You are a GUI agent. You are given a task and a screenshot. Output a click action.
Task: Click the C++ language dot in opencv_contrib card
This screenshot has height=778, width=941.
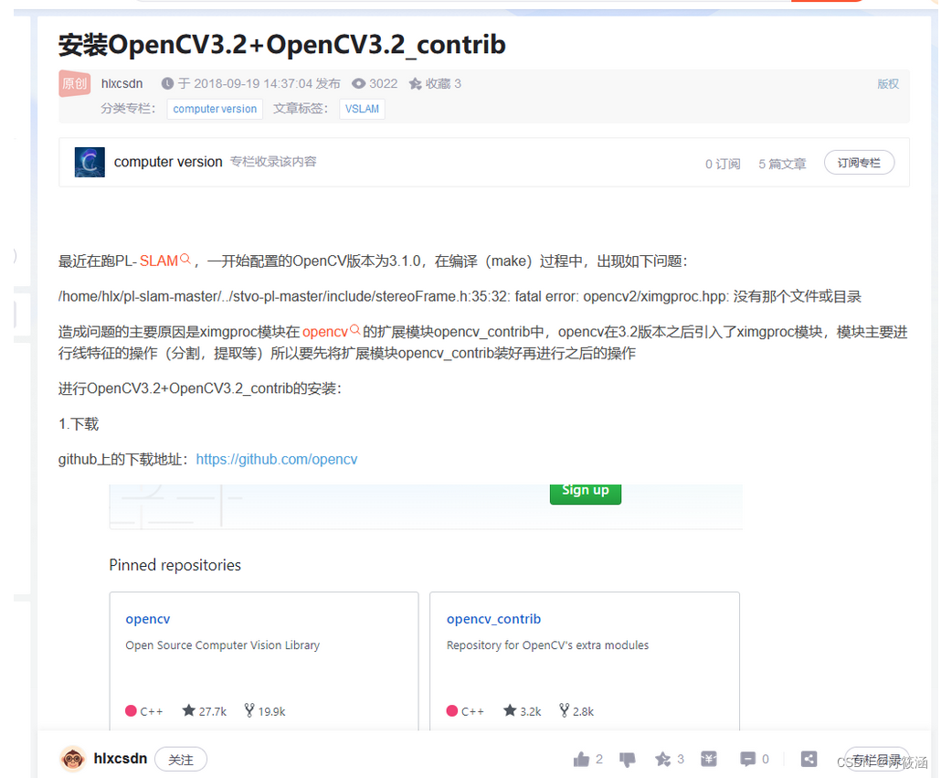(x=452, y=711)
